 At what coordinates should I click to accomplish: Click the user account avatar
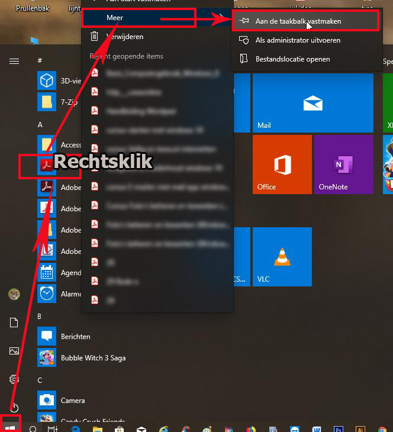point(14,294)
